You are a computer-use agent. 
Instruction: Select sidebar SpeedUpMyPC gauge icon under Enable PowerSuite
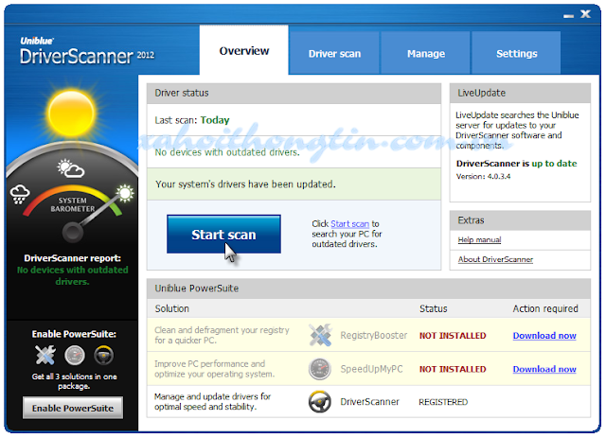75,356
